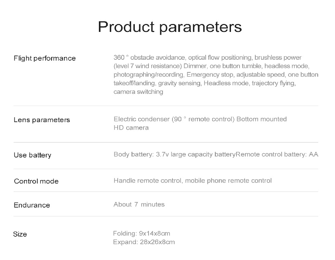This screenshot has width=335, height=260.
Task: Click the camera switching text
Action: pyautogui.click(x=139, y=92)
